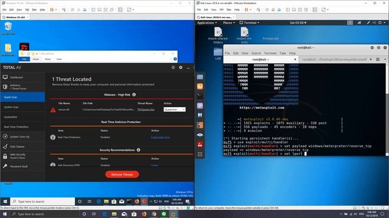Select Kali-Linux VM tab

click(216, 18)
